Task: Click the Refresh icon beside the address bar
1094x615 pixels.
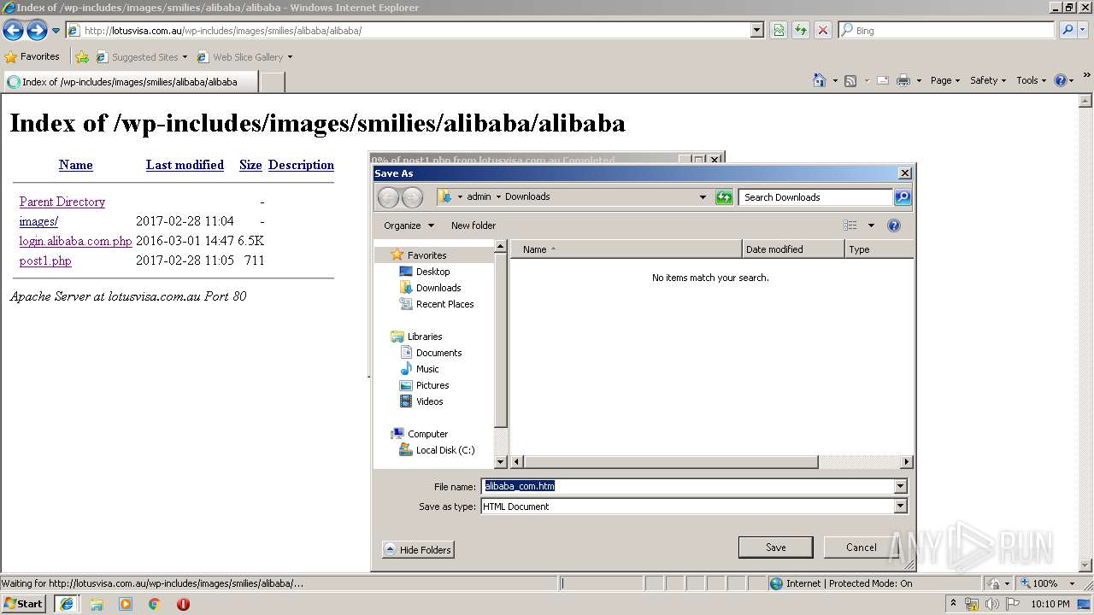Action: pos(801,31)
